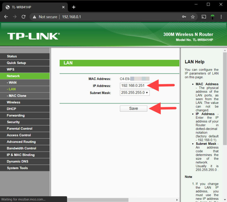Click the '300M Wireless N Router' title

[x=188, y=34]
